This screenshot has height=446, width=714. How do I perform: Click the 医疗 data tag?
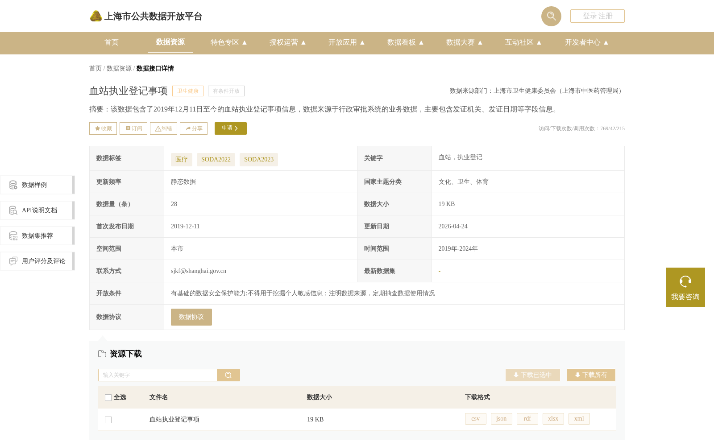(x=182, y=160)
